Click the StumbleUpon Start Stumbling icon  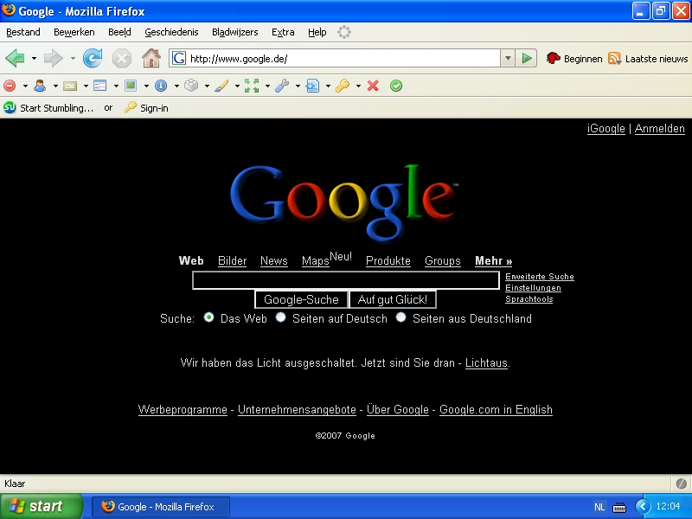point(10,107)
